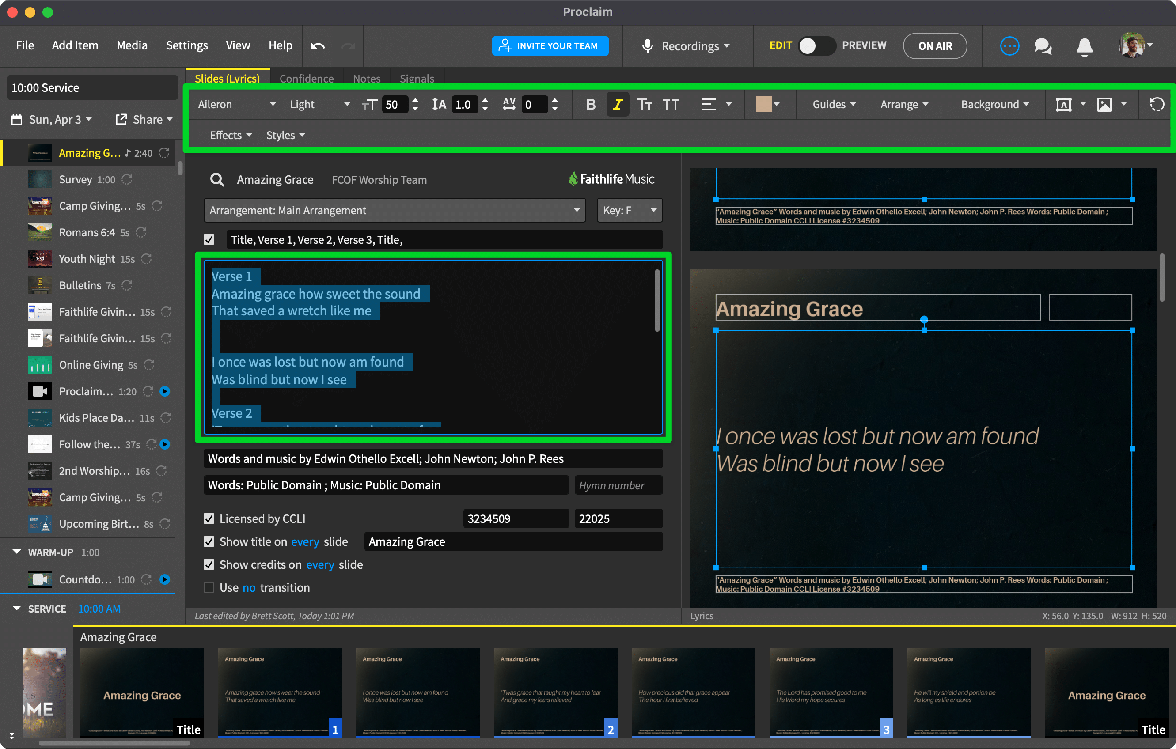Viewport: 1176px width, 749px height.
Task: Click the Faithlife Music logo
Action: (x=611, y=179)
